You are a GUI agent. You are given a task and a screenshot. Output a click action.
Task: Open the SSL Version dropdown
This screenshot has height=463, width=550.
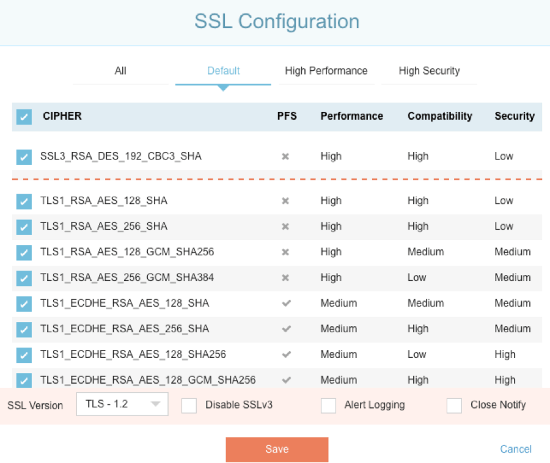coord(122,404)
